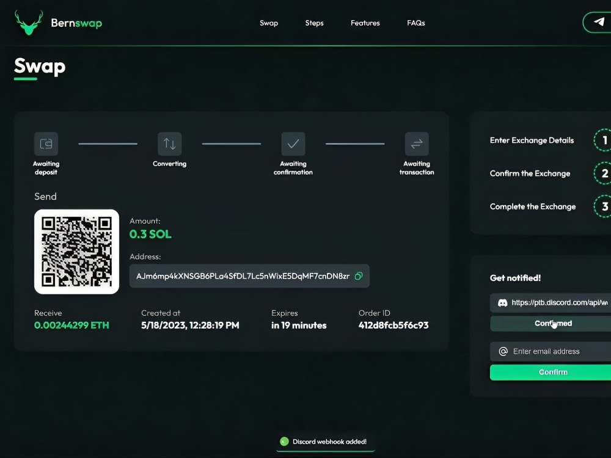Click the Awaiting transaction swap icon
The image size is (611, 458).
[417, 144]
